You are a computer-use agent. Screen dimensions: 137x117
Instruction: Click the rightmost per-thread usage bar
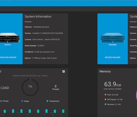(x=63, y=111)
